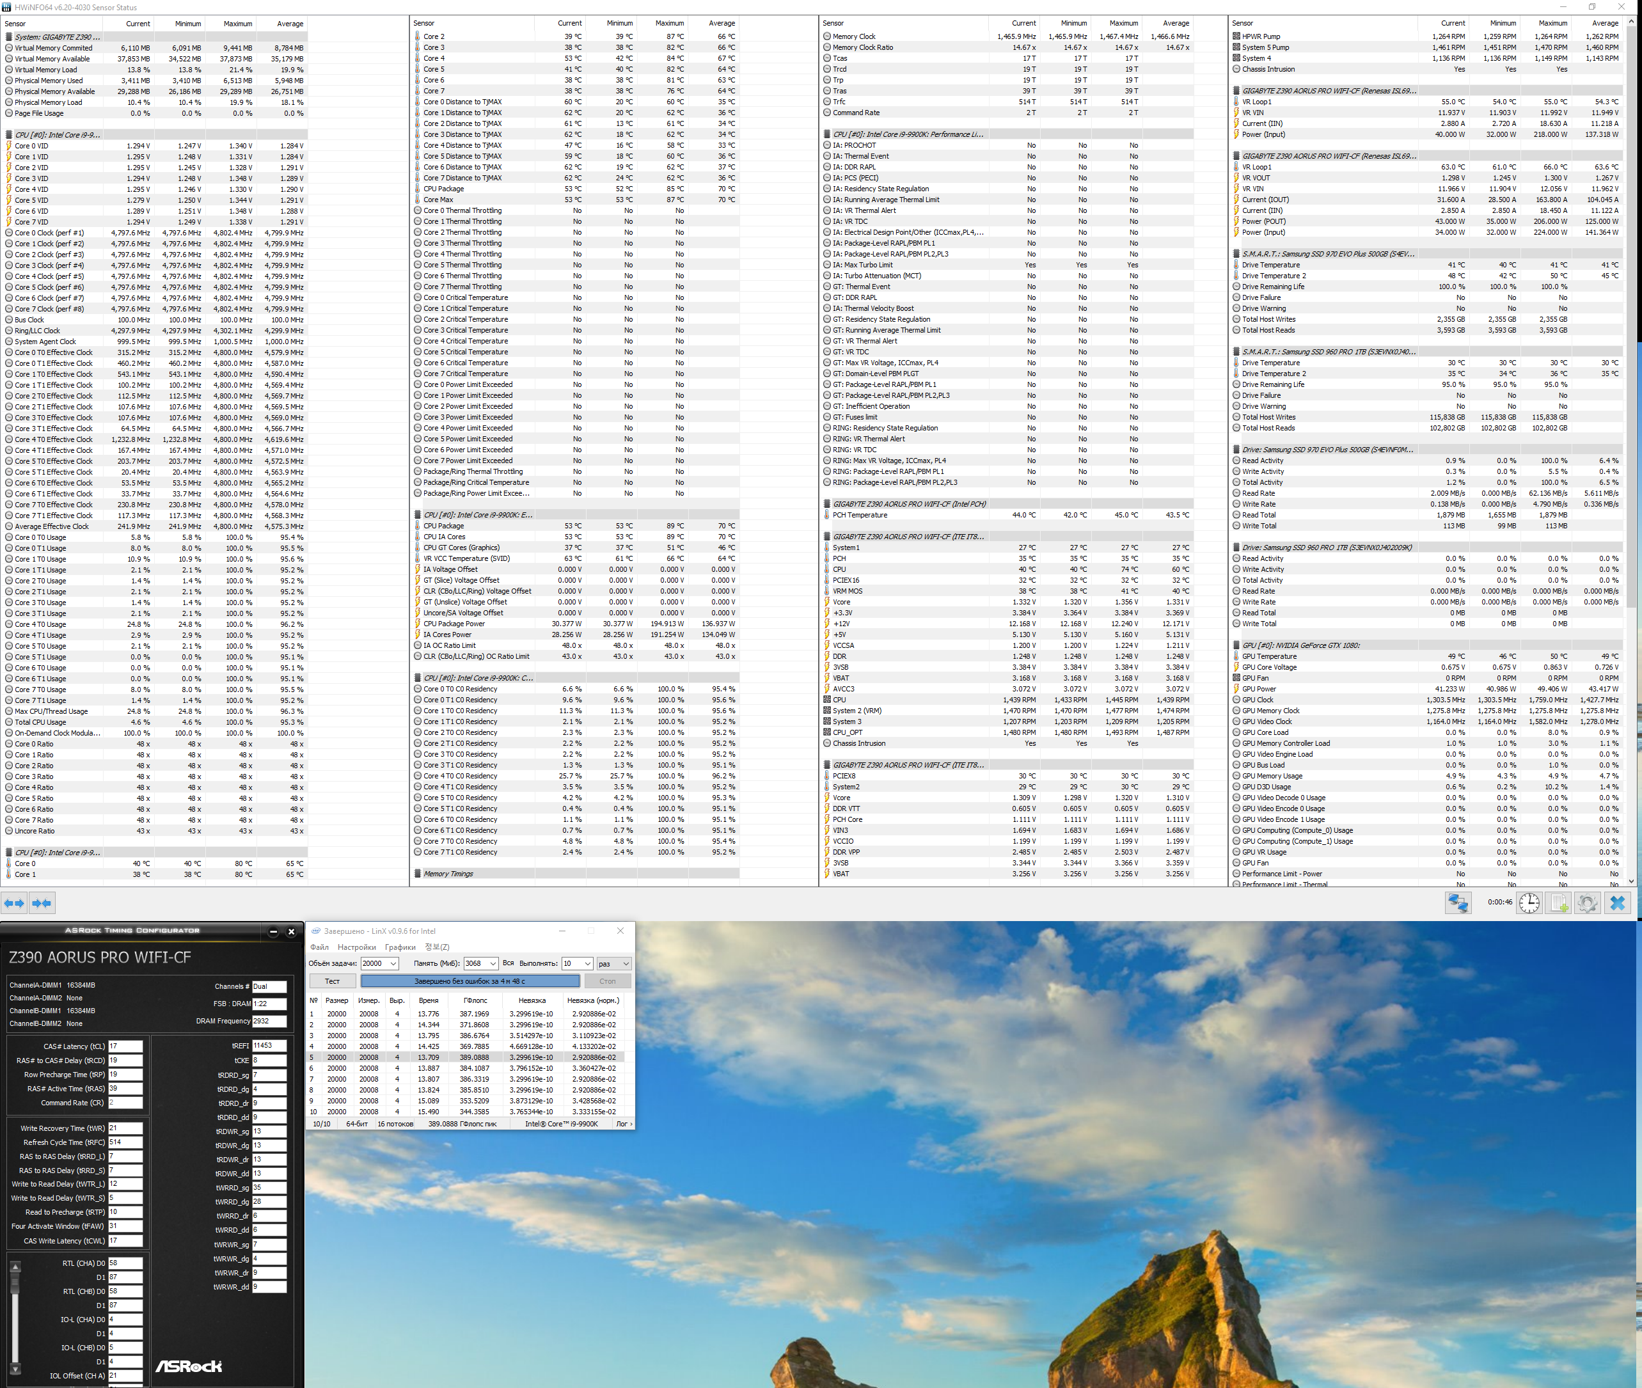
Task: Reset sensor timer via clock icon
Action: pos(1529,903)
